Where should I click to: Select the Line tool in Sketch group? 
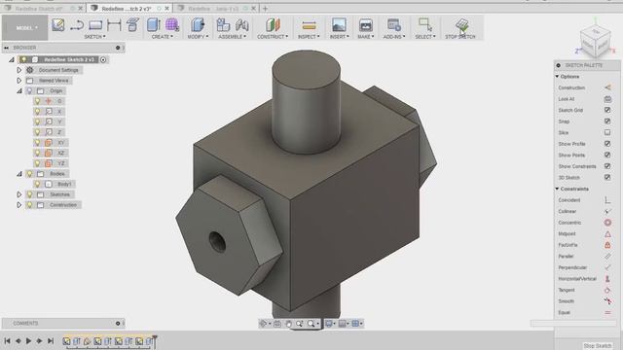(77, 25)
